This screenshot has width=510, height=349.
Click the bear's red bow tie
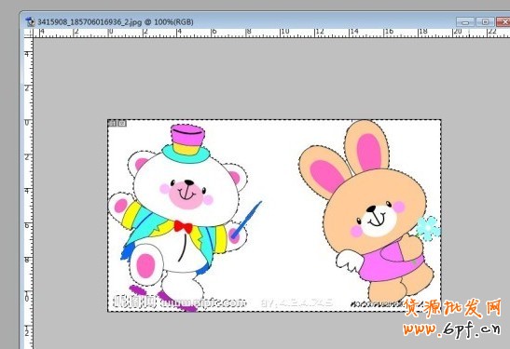click(183, 226)
